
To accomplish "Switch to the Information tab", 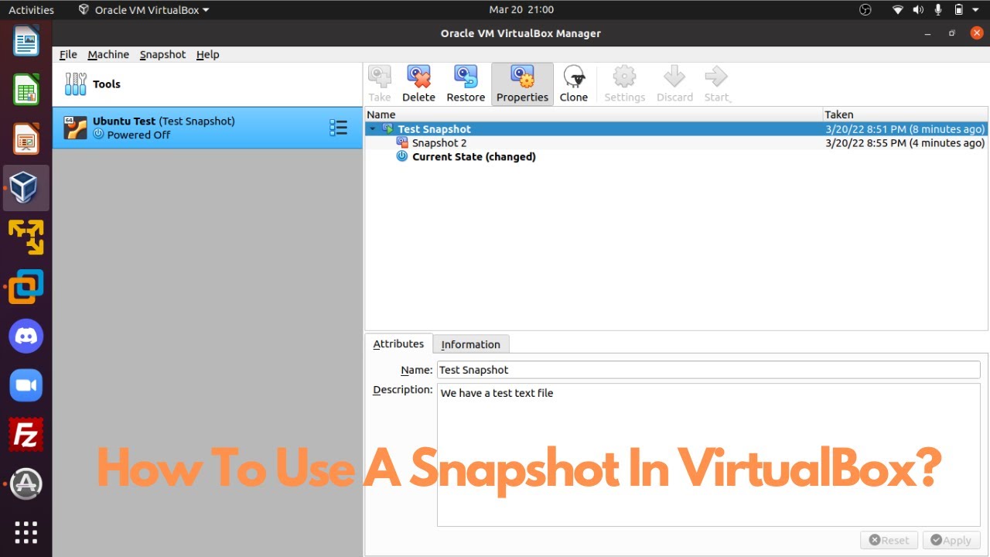I will [x=470, y=345].
